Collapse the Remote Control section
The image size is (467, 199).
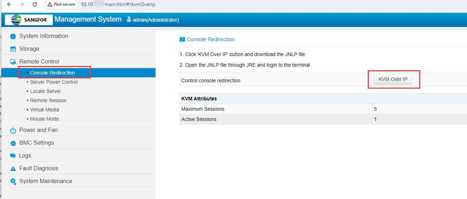pos(39,61)
